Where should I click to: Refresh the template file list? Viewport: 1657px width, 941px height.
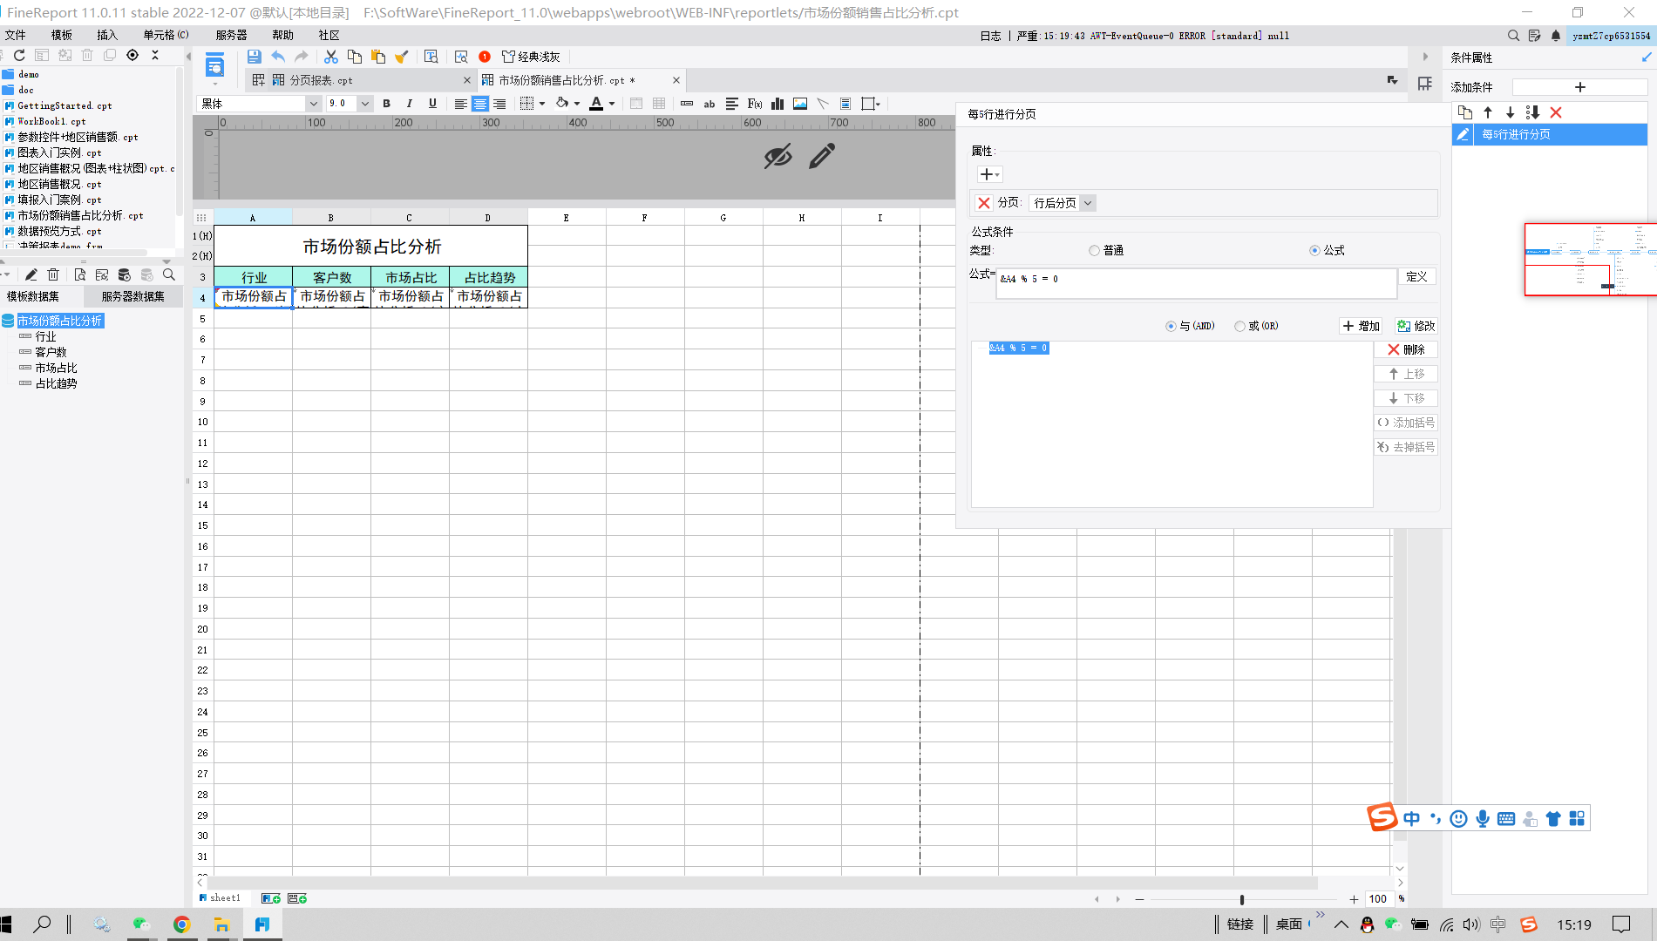tap(19, 55)
